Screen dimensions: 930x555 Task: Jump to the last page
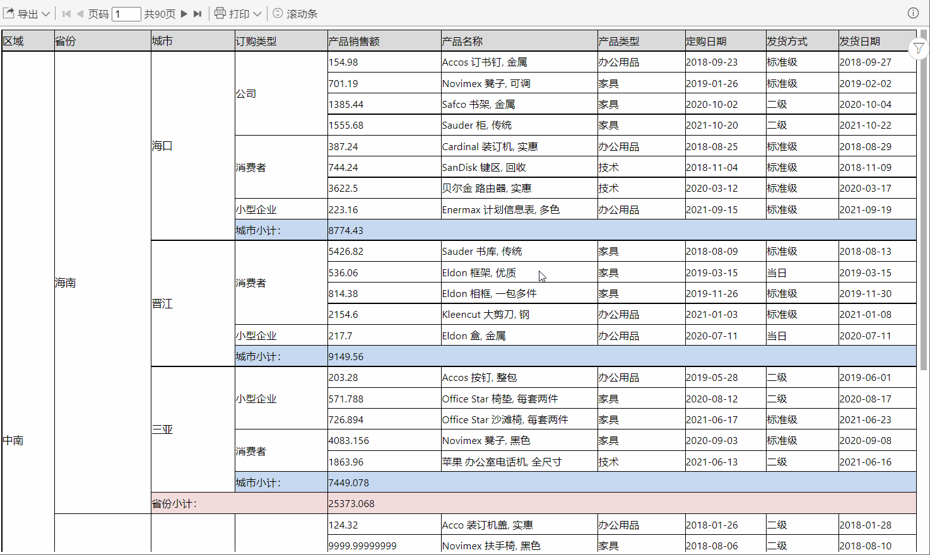pyautogui.click(x=197, y=13)
